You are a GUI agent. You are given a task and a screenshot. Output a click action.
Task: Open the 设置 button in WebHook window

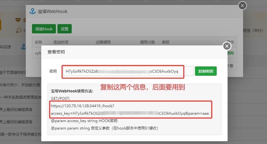(65, 29)
